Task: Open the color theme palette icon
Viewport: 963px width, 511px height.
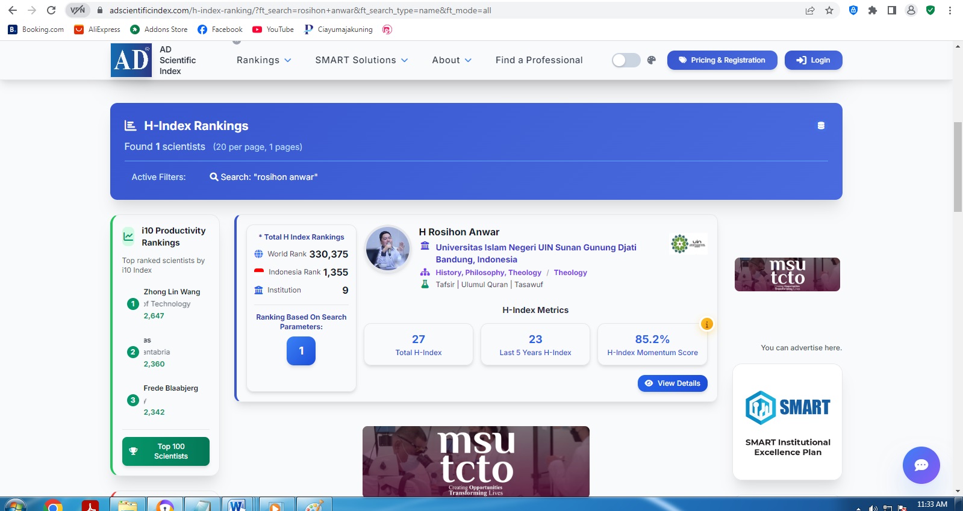Action: point(651,60)
